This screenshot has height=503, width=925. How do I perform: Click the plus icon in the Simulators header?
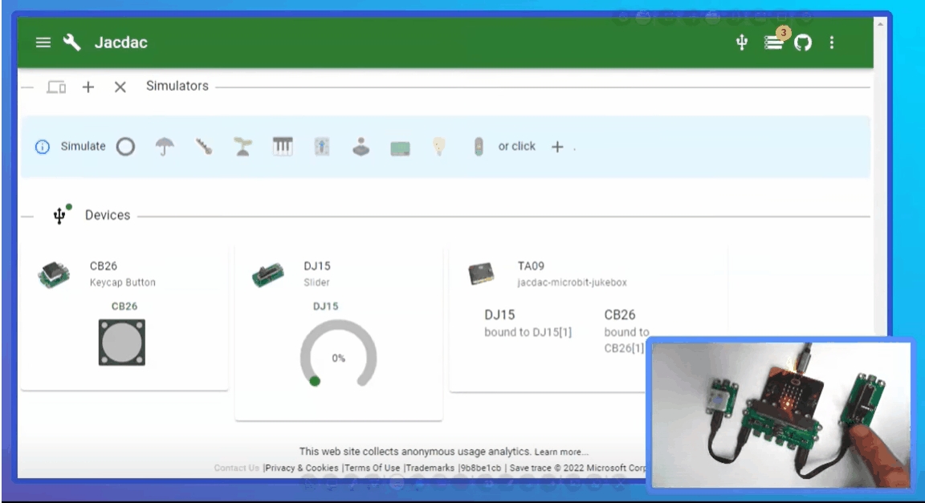tap(88, 87)
